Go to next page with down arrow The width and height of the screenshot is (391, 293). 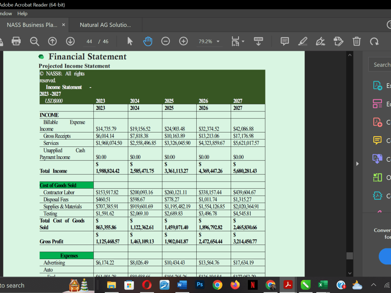pyautogui.click(x=70, y=41)
